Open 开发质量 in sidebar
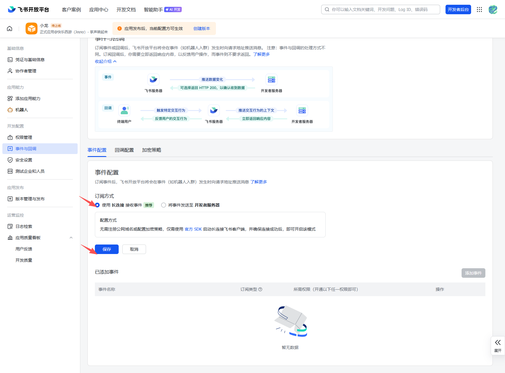 tap(24, 260)
